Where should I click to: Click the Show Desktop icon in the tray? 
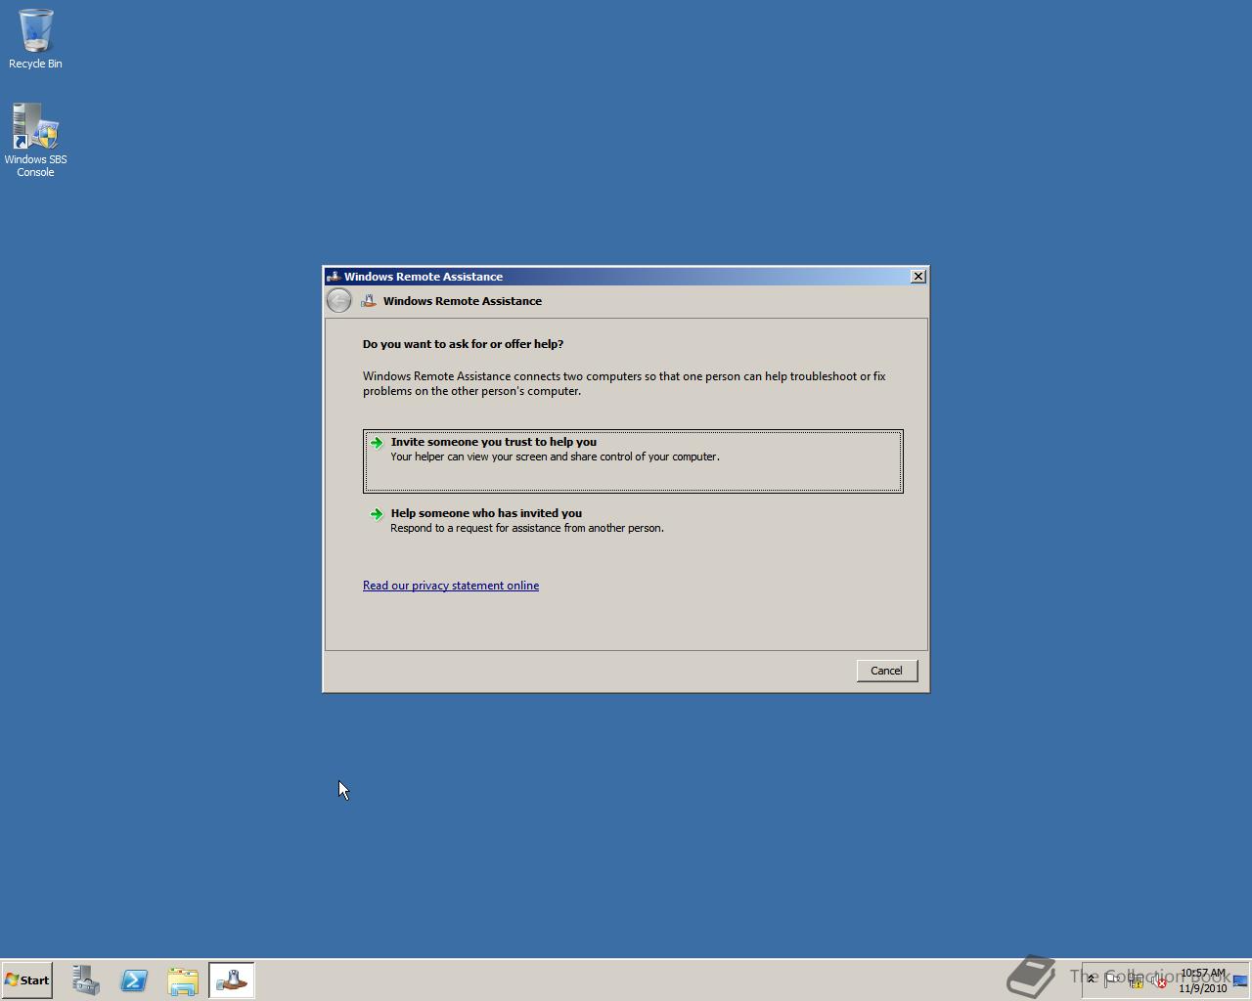pos(1240,980)
